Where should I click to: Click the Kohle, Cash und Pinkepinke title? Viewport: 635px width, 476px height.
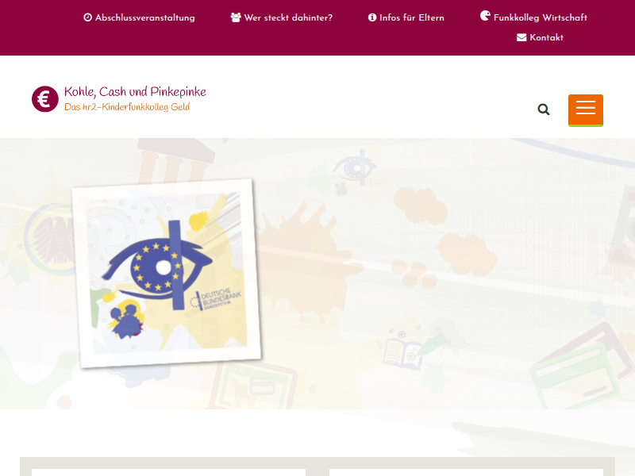tap(135, 92)
